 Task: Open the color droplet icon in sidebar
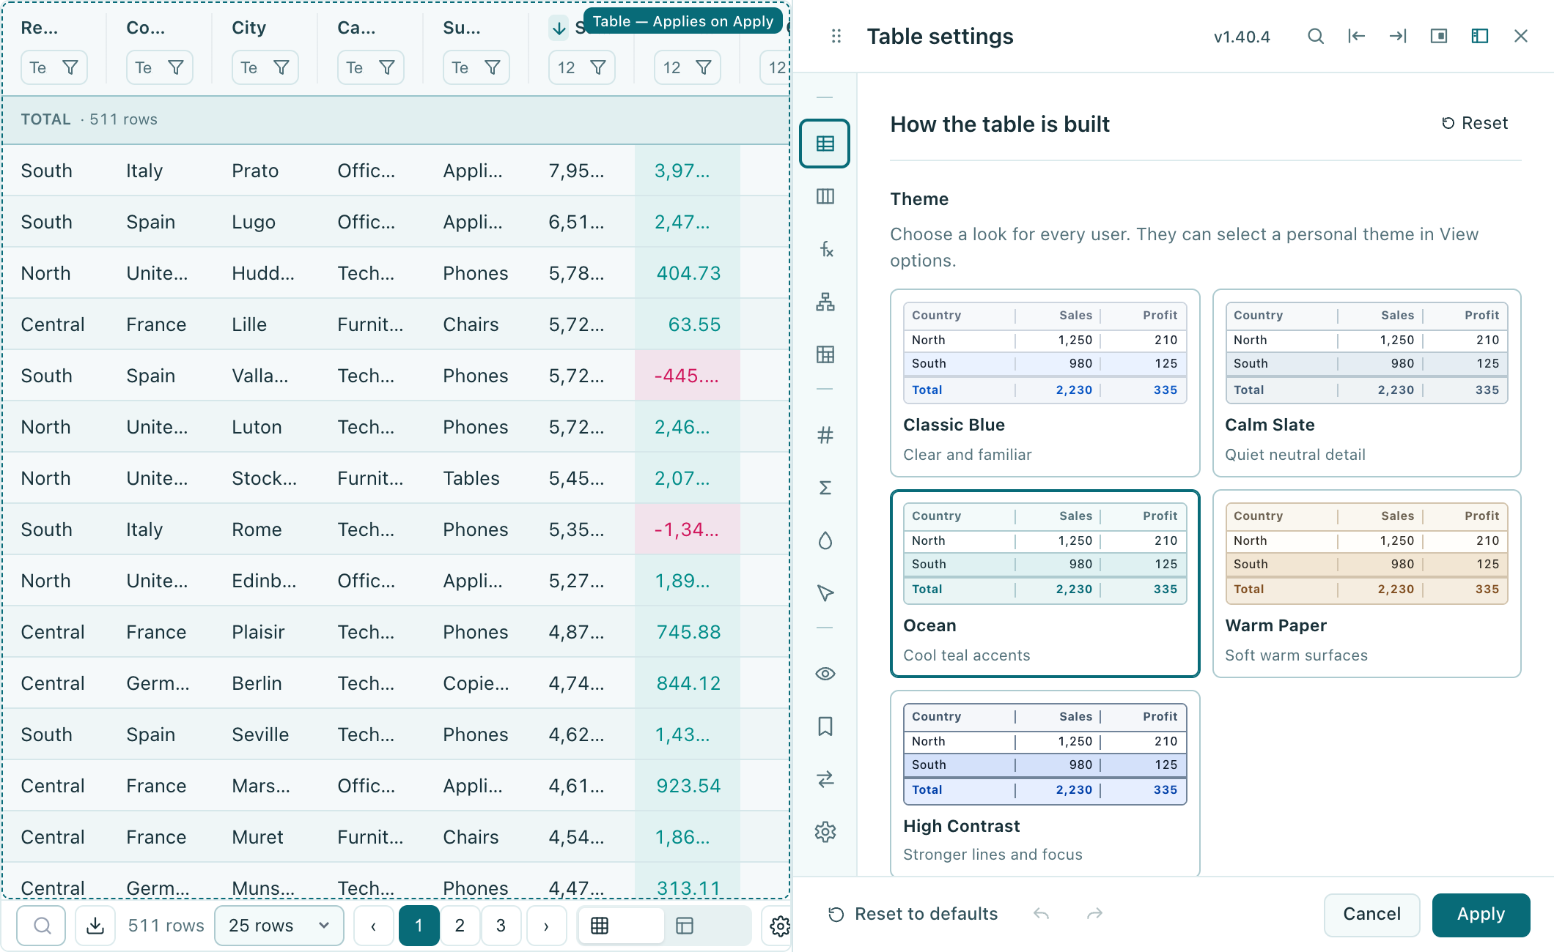(825, 540)
